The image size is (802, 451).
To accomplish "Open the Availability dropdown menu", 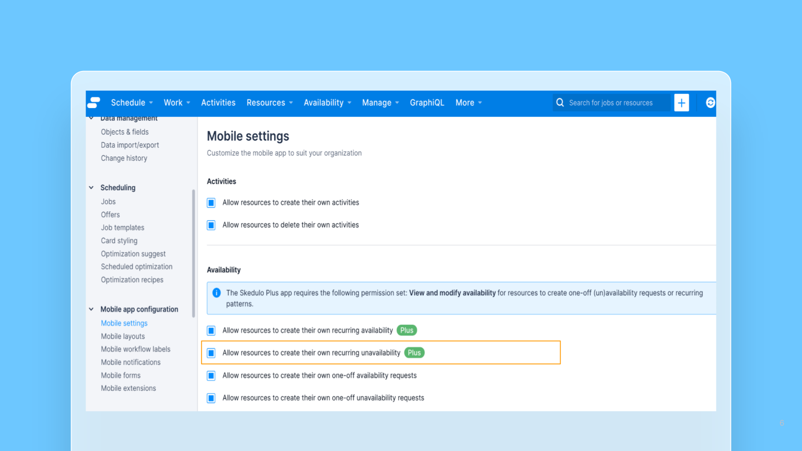I will (x=327, y=103).
